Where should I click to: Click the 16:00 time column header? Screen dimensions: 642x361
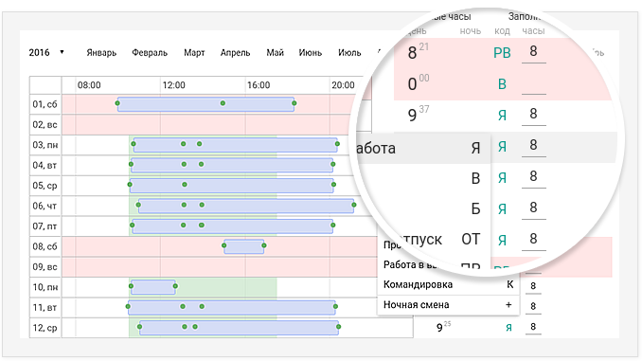(259, 85)
